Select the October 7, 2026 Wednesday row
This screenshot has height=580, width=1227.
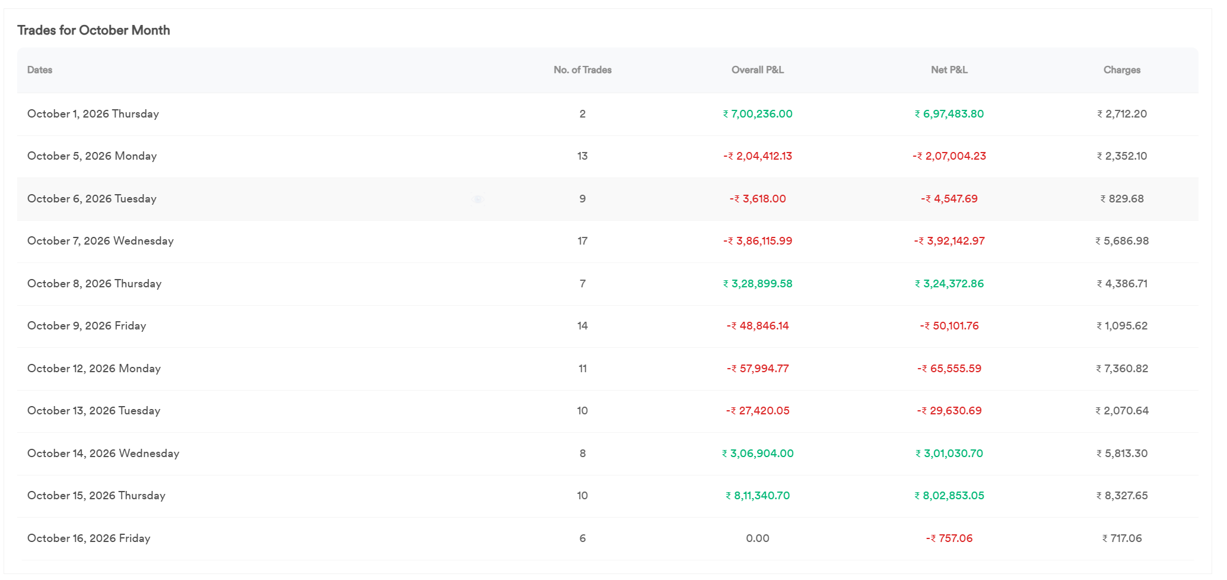[608, 241]
